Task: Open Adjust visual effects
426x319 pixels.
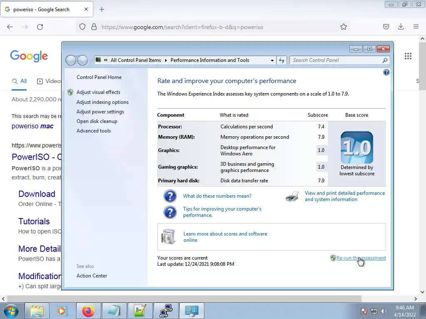Action: (98, 92)
